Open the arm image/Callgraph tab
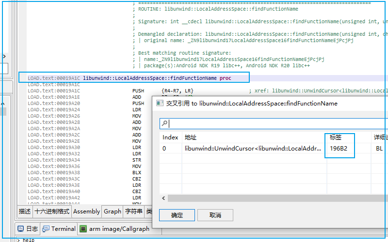This screenshot has height=242, width=388. coord(114,229)
